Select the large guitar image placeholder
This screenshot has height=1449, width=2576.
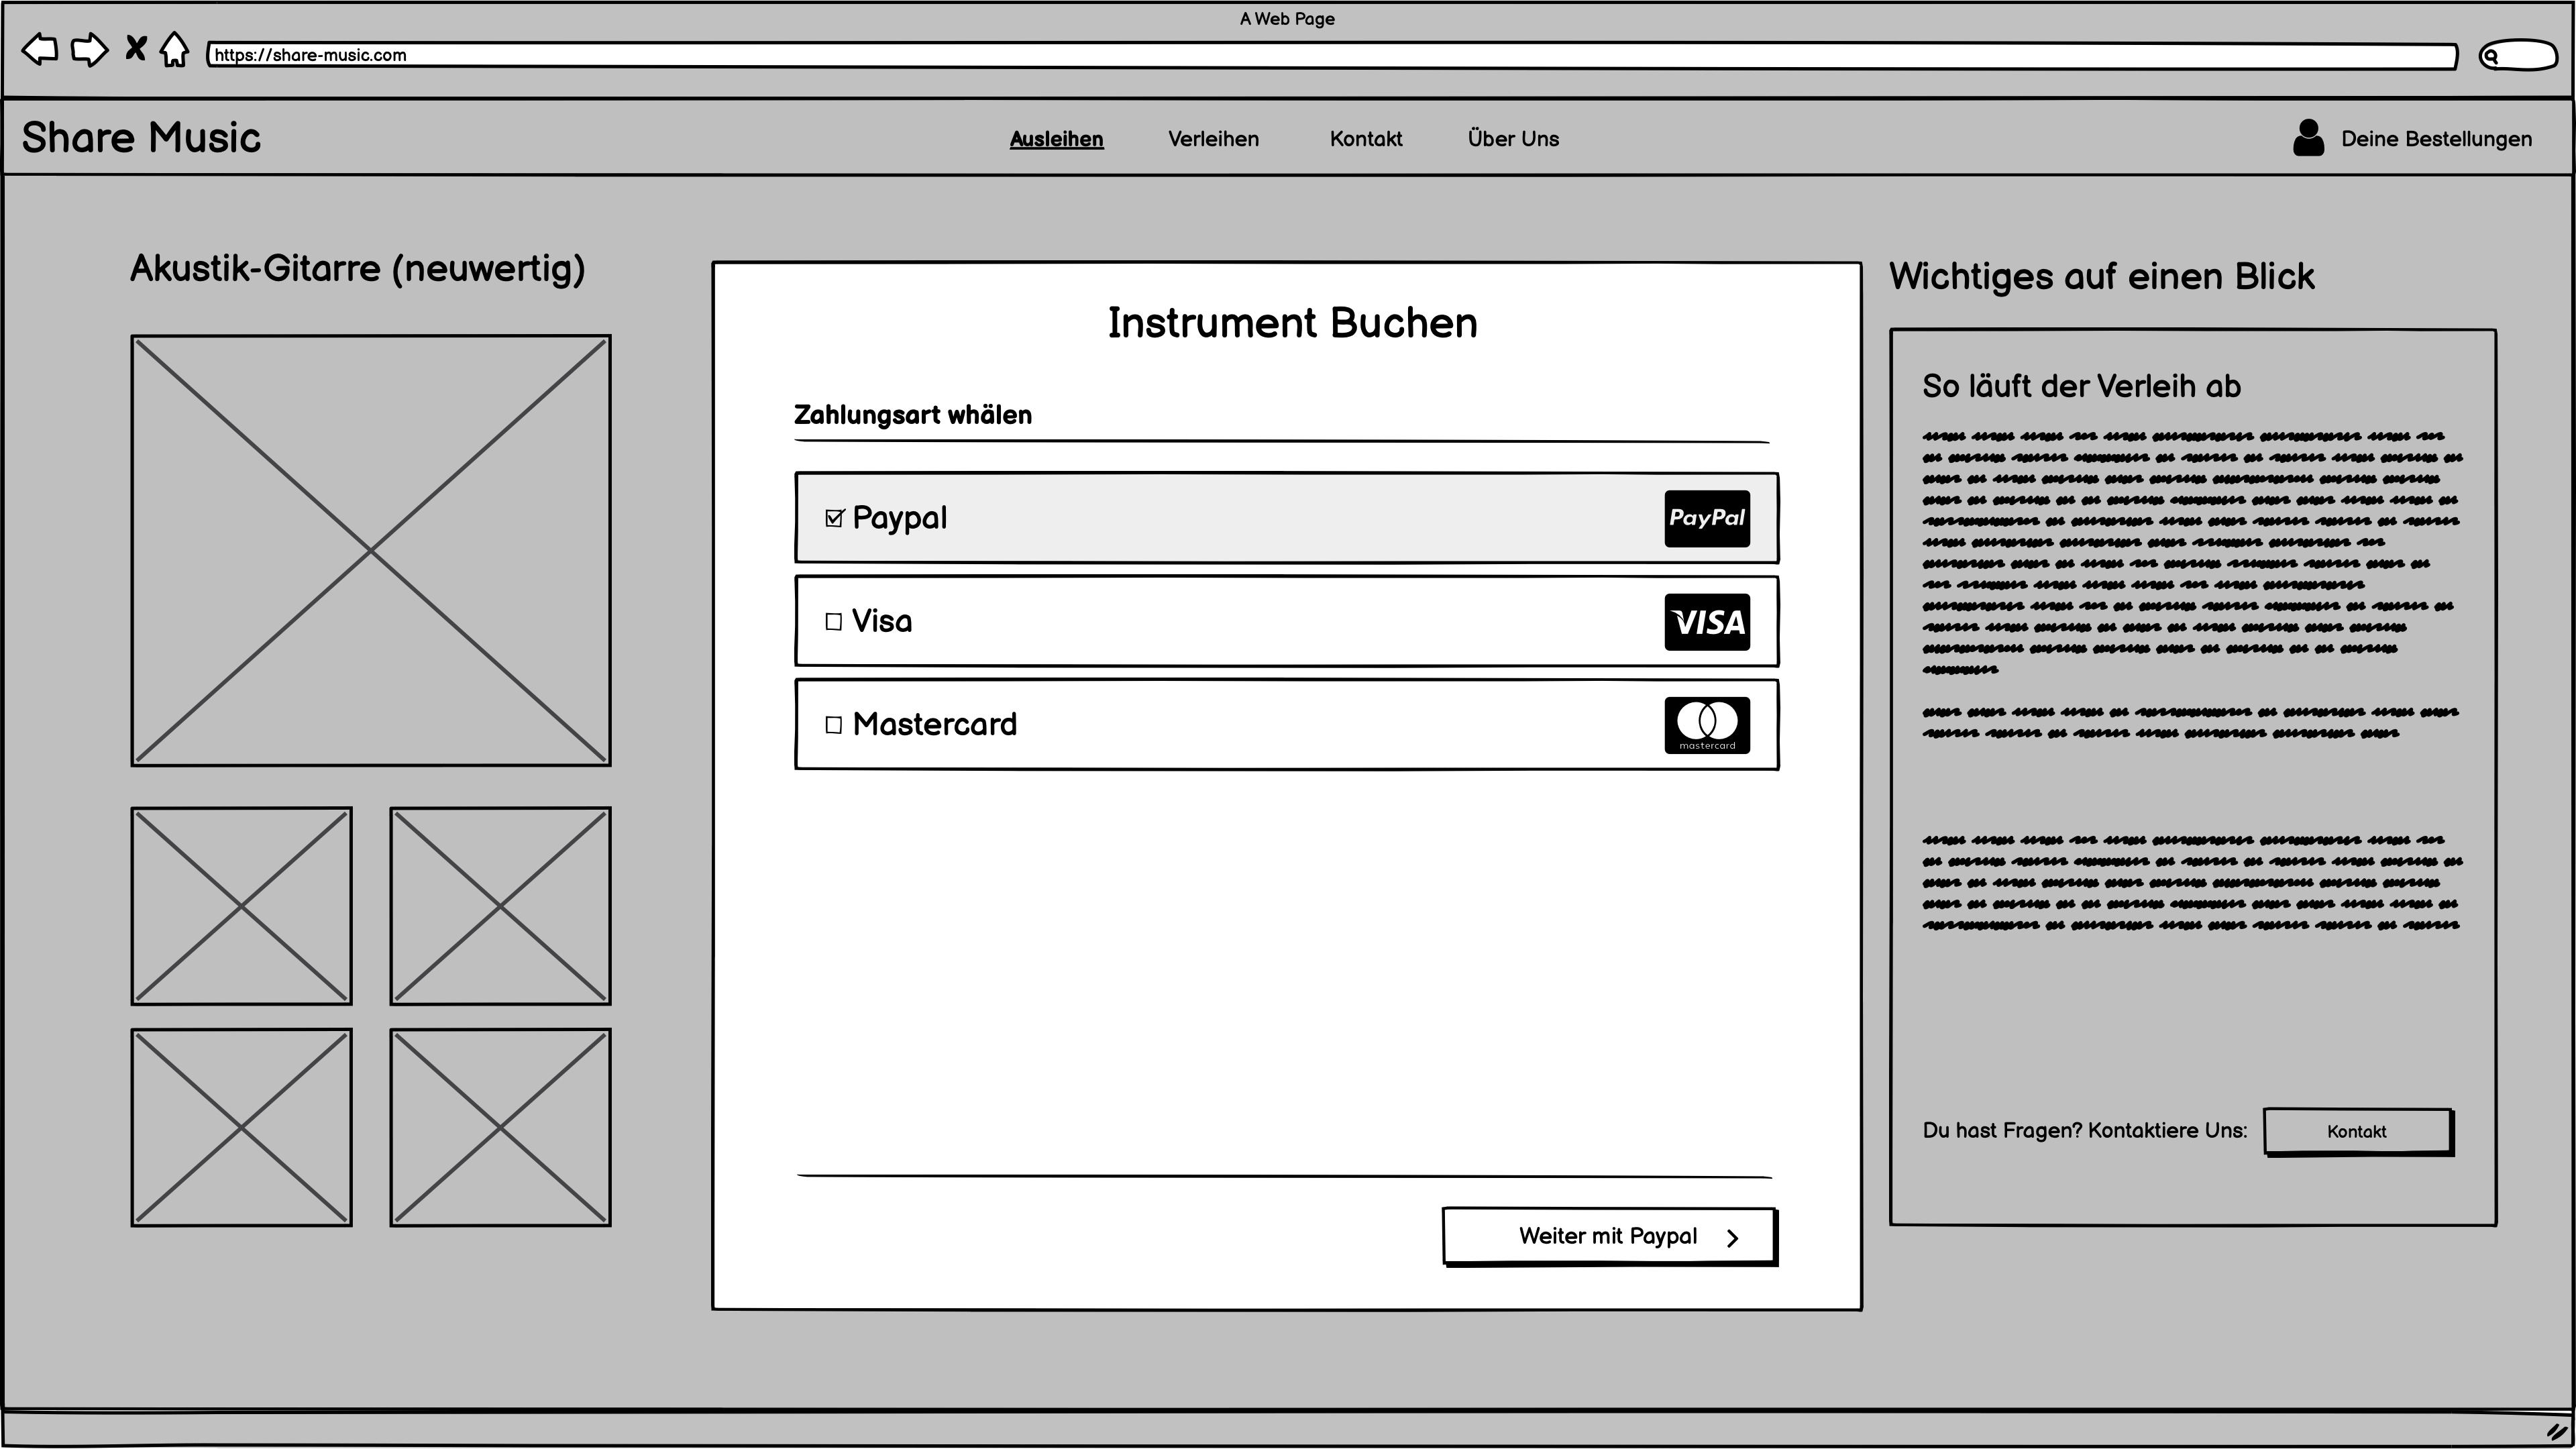(371, 551)
